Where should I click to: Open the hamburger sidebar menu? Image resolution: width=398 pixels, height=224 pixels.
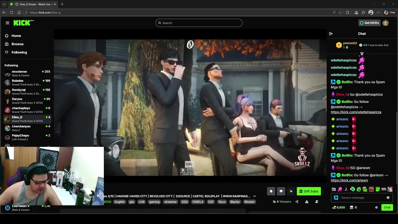pos(7,23)
